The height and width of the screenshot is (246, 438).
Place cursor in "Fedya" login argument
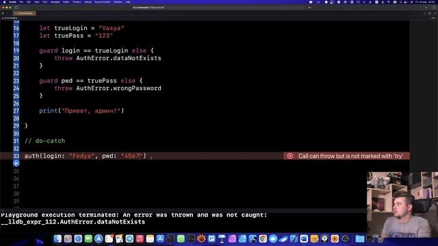point(81,156)
